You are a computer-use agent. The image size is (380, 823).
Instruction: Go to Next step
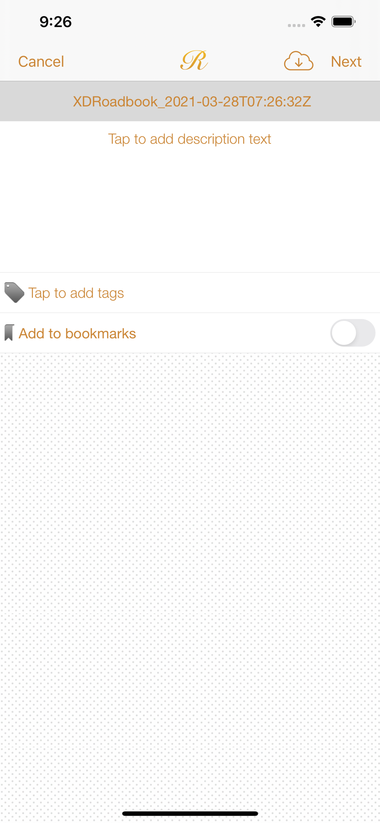(346, 62)
